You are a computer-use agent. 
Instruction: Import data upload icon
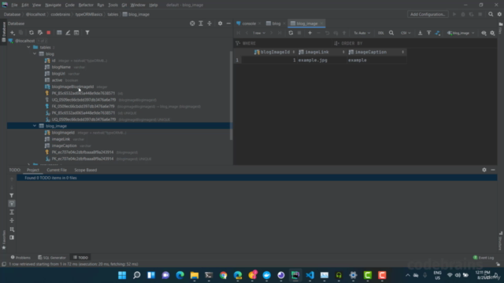428,33
